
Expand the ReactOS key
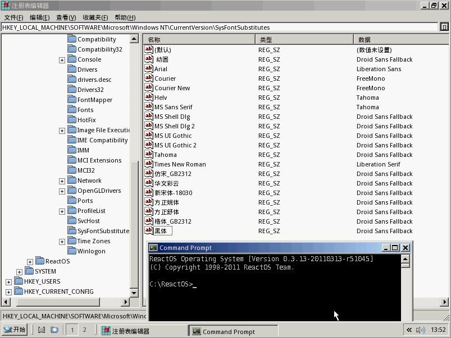30,262
